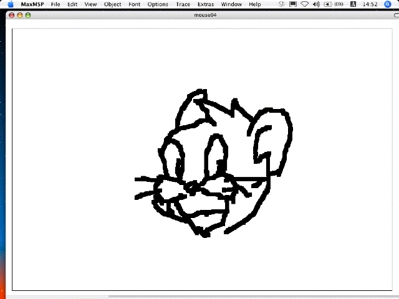Open the Window menu
Image resolution: width=399 pixels, height=299 pixels.
coord(231,4)
